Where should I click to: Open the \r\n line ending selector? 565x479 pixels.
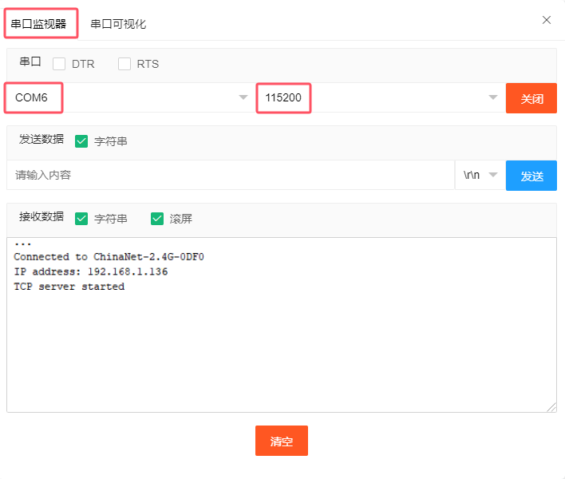click(x=477, y=176)
